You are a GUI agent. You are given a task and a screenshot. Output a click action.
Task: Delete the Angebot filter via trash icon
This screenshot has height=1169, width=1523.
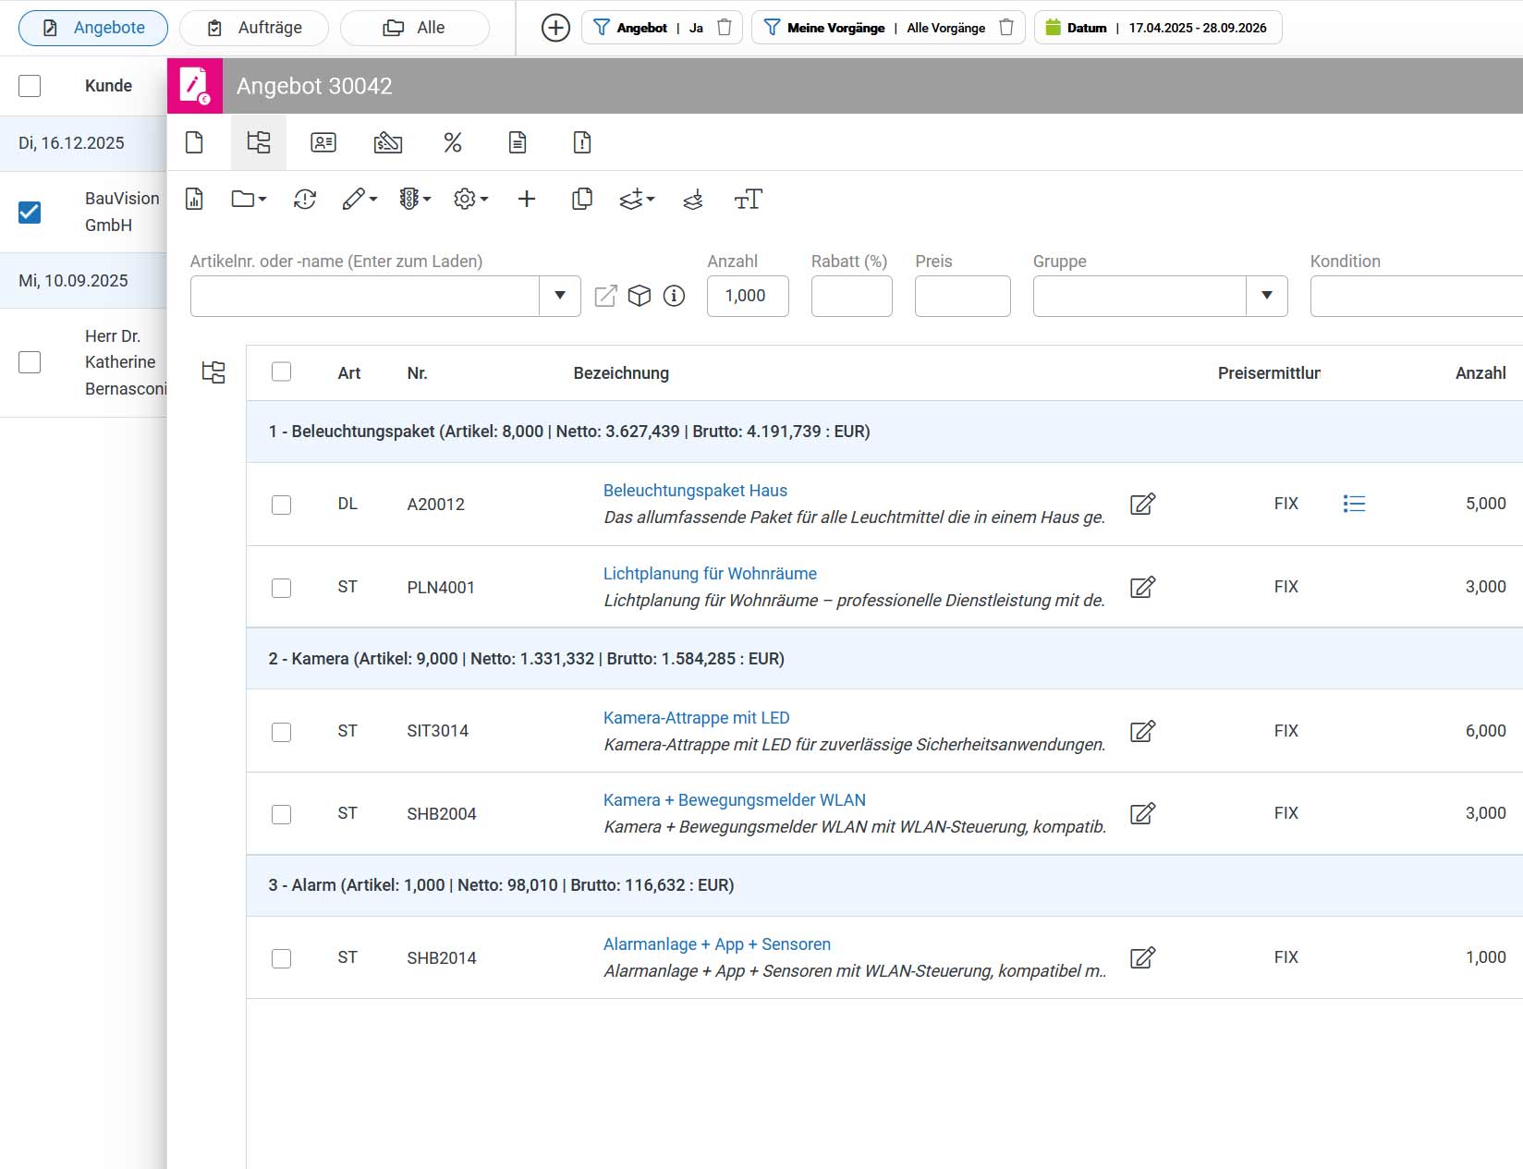pyautogui.click(x=725, y=28)
